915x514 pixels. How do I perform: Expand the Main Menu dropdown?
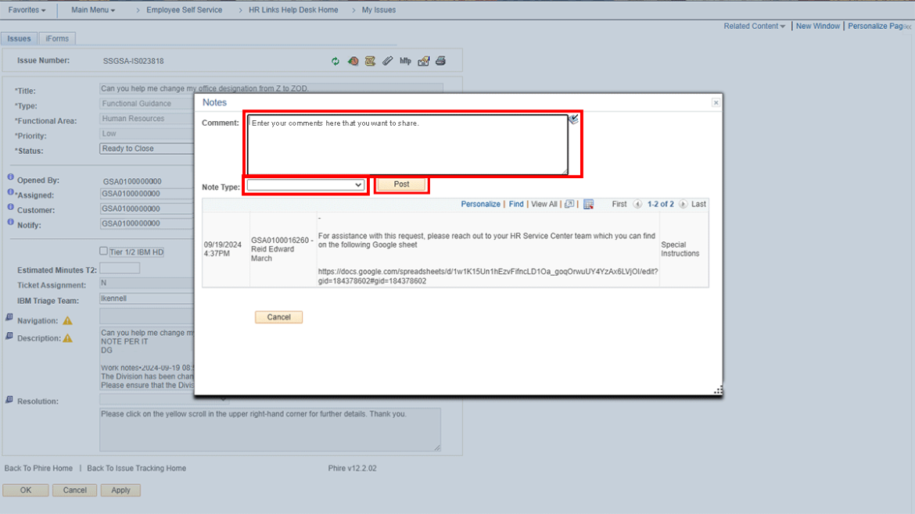93,10
